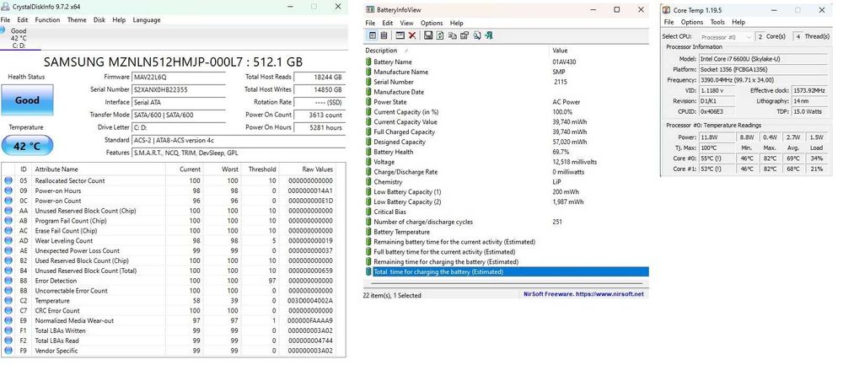Open Language menu in CrystalDiskInfo
Viewport: 843px width, 365px height.
tap(146, 20)
